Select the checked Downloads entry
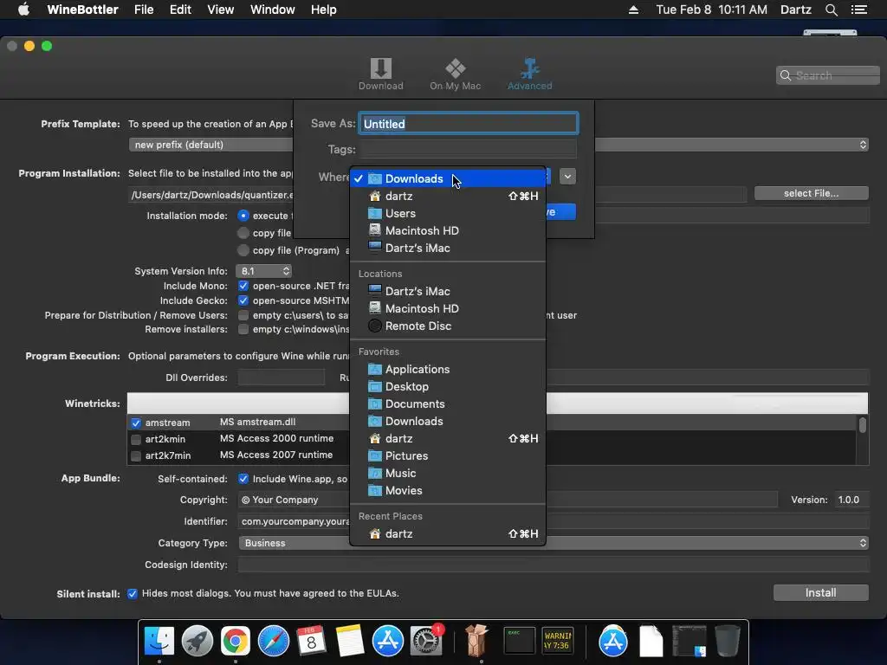Screen dimensions: 887x665 (448, 178)
